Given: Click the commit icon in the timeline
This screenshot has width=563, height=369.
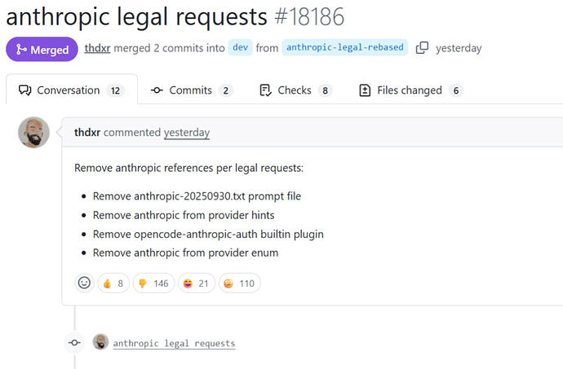Looking at the screenshot, I should [x=75, y=342].
